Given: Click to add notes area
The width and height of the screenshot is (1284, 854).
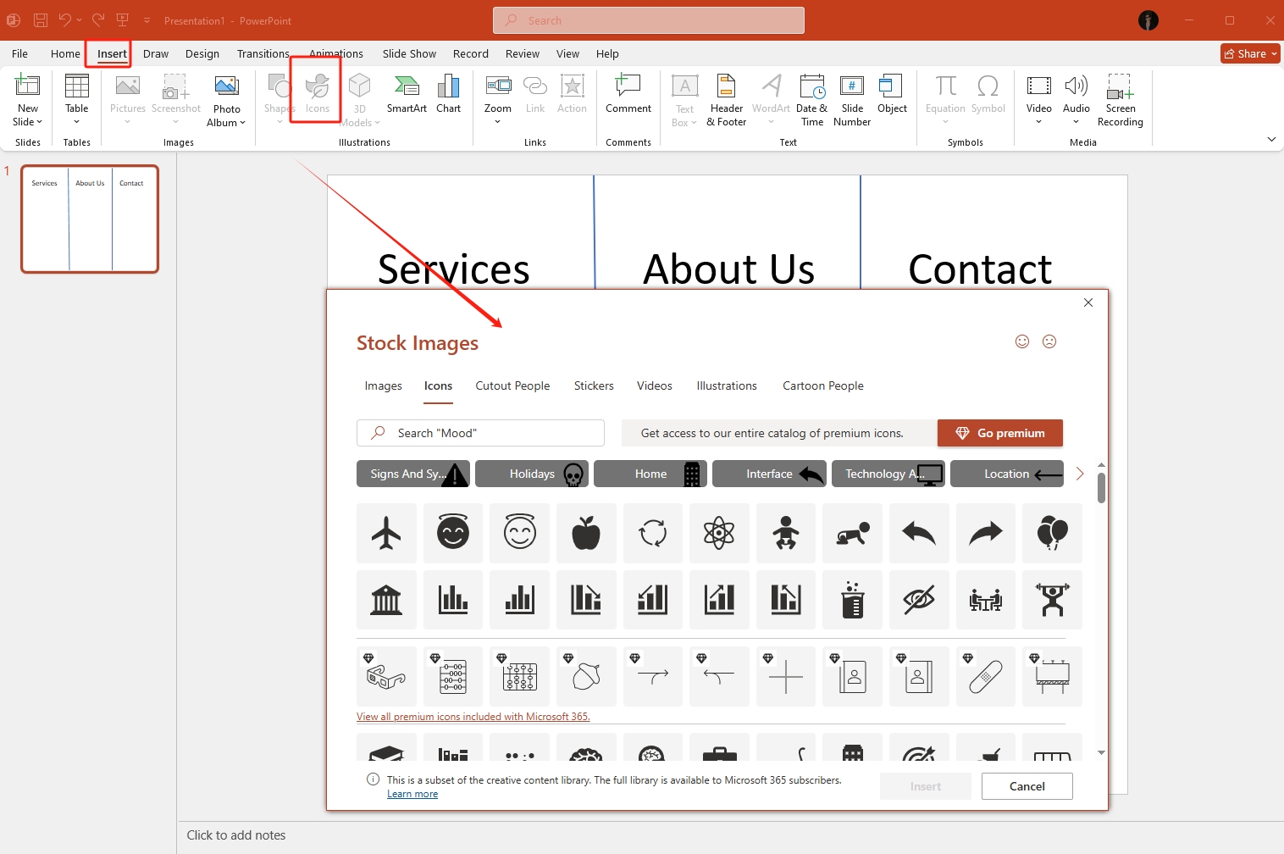Looking at the screenshot, I should click(236, 835).
